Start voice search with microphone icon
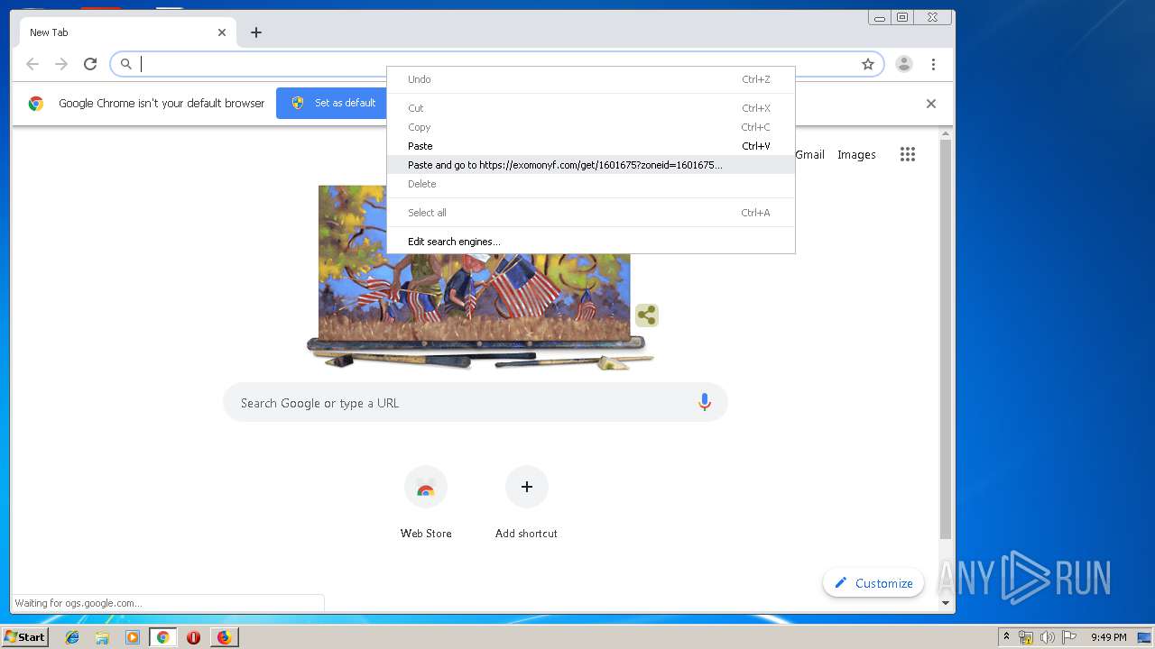This screenshot has height=649, width=1155. click(x=705, y=403)
